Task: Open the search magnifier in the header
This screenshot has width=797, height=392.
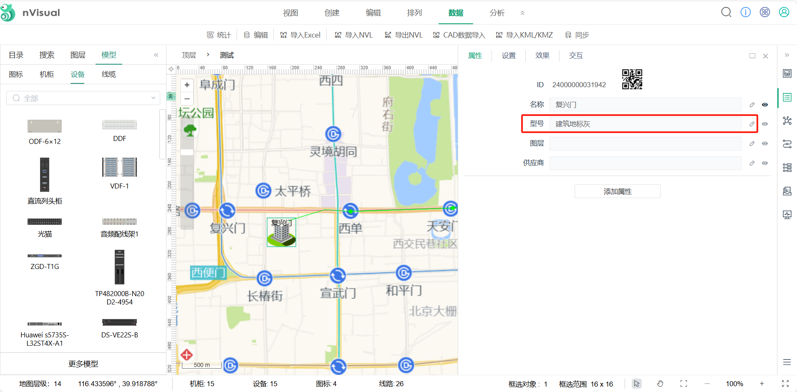Action: pos(726,12)
